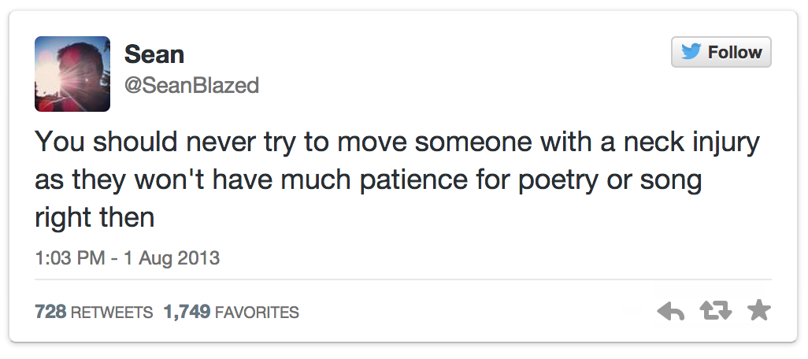Favorite the tweet with the star icon

point(758,312)
